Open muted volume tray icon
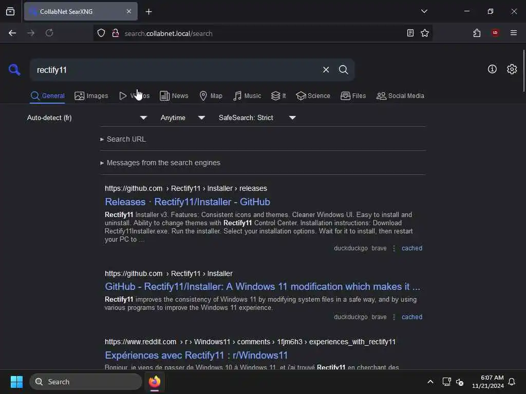 point(460,382)
